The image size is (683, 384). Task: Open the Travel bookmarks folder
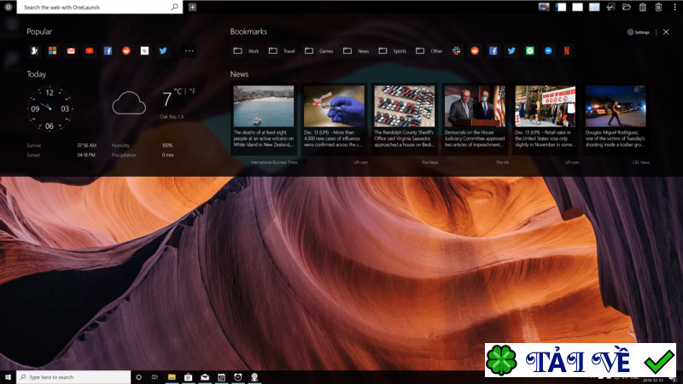click(282, 51)
